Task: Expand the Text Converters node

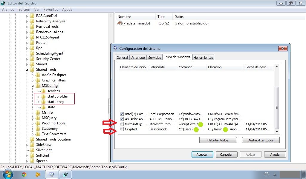Action: [33, 134]
